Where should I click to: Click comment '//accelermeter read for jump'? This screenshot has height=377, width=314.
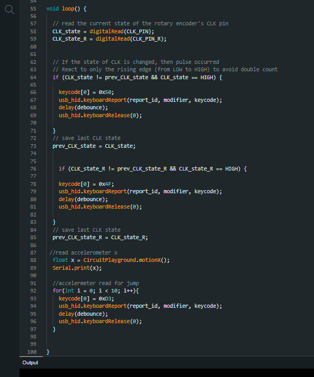(96, 283)
